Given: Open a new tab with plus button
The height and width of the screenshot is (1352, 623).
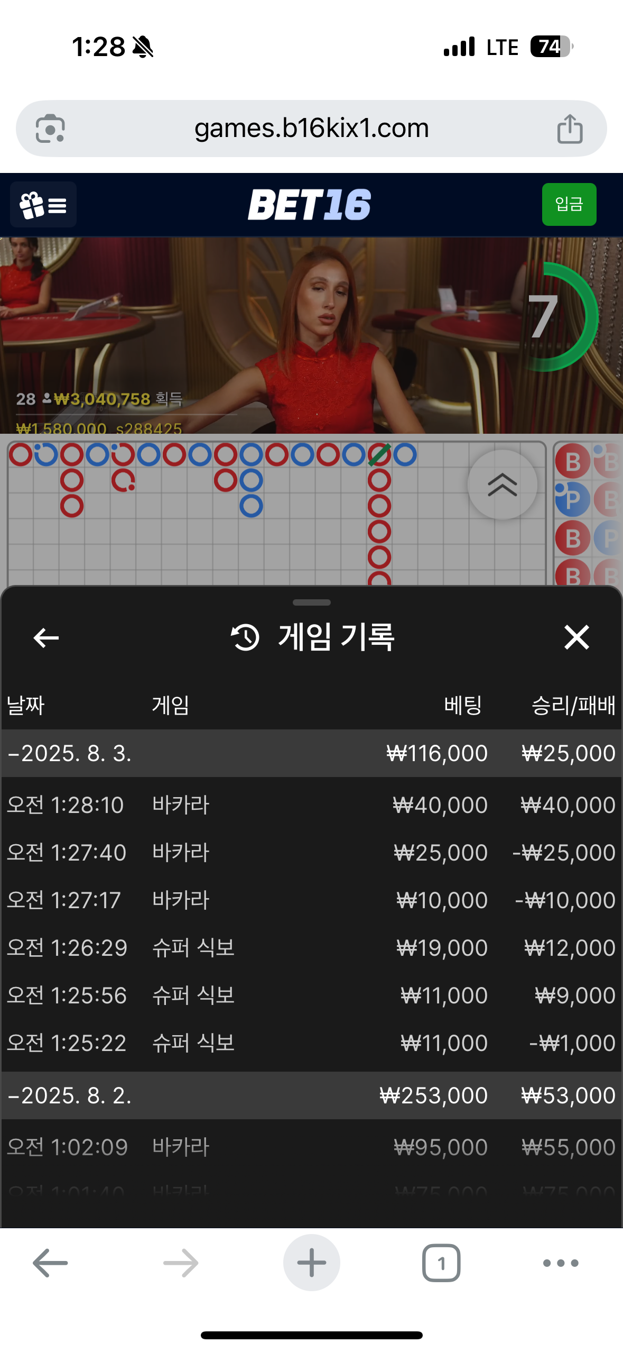Looking at the screenshot, I should click(x=312, y=1263).
